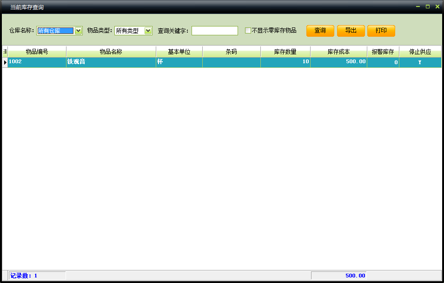Viewport: 444px width, 283px height.
Task: Click the 记录数: 1 status text
Action: point(24,276)
